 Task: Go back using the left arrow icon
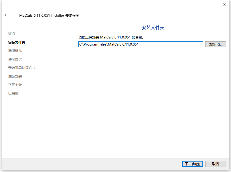click(6, 15)
